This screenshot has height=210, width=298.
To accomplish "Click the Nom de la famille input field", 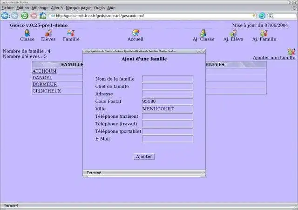I will pyautogui.click(x=168, y=79).
